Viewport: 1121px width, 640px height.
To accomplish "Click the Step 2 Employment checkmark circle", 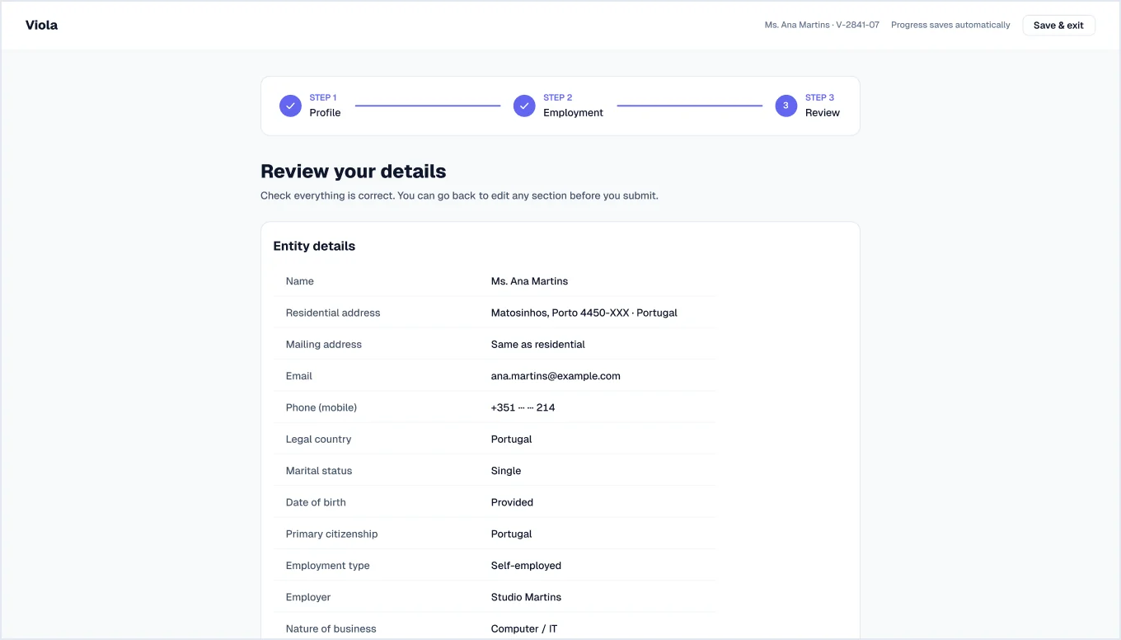I will (x=524, y=106).
